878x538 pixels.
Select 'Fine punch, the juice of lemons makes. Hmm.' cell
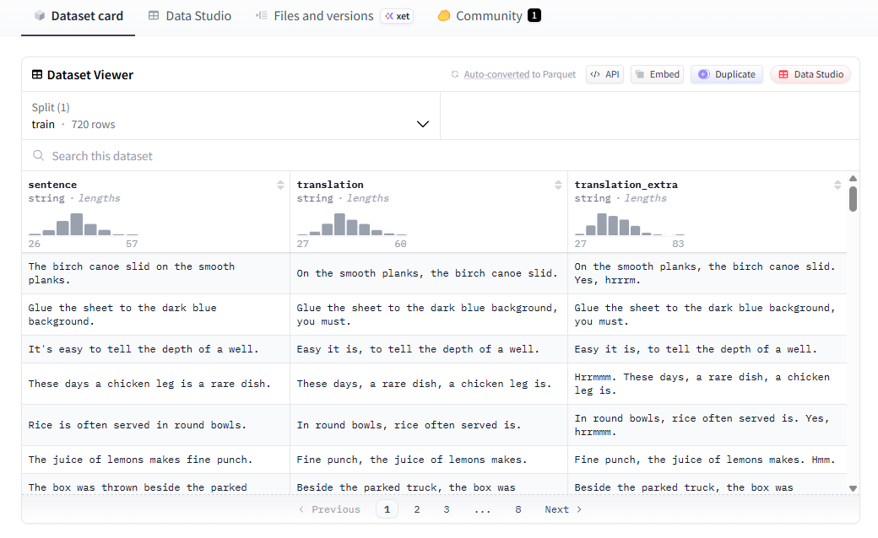(x=707, y=460)
